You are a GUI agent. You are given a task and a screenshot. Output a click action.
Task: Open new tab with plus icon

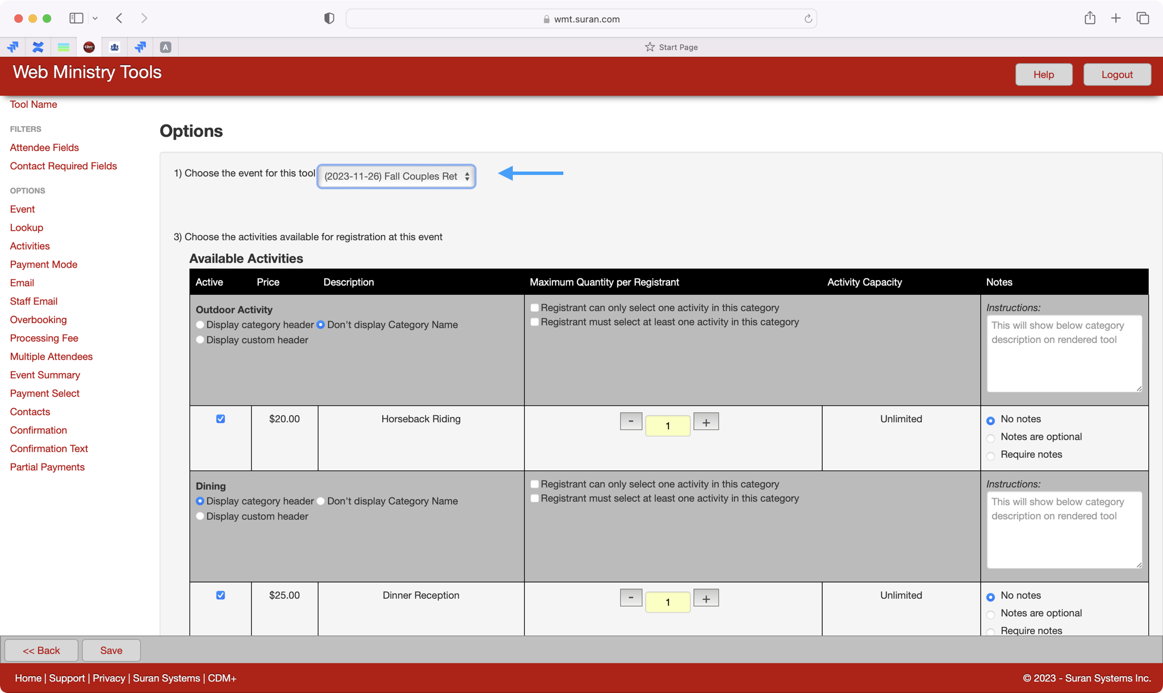[1115, 18]
